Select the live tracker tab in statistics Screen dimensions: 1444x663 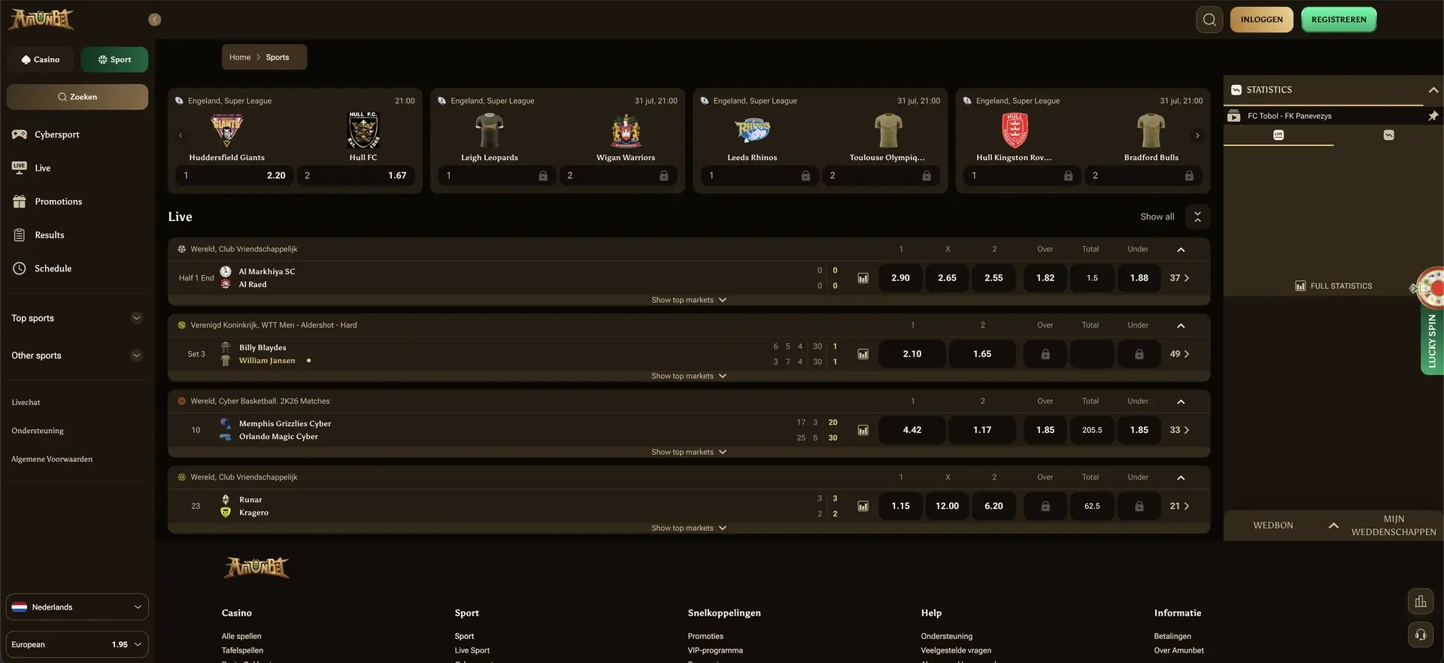1279,135
